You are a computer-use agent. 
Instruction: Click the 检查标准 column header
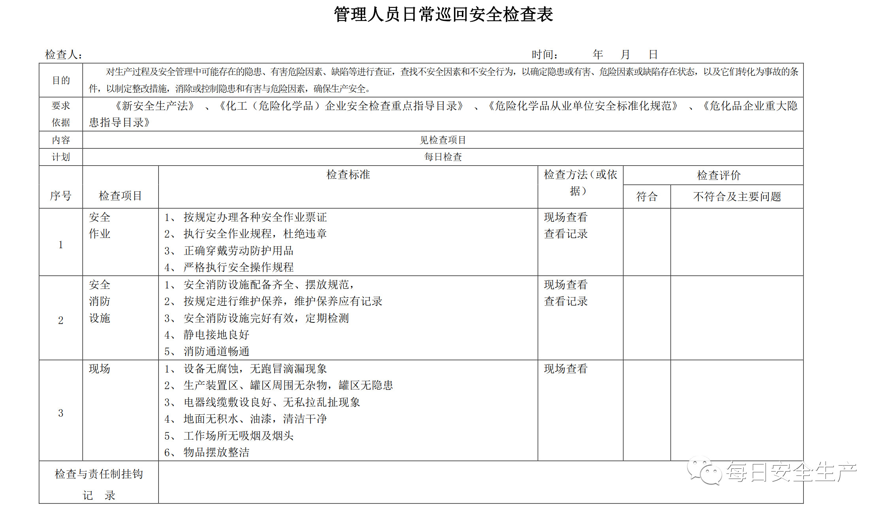tap(348, 175)
